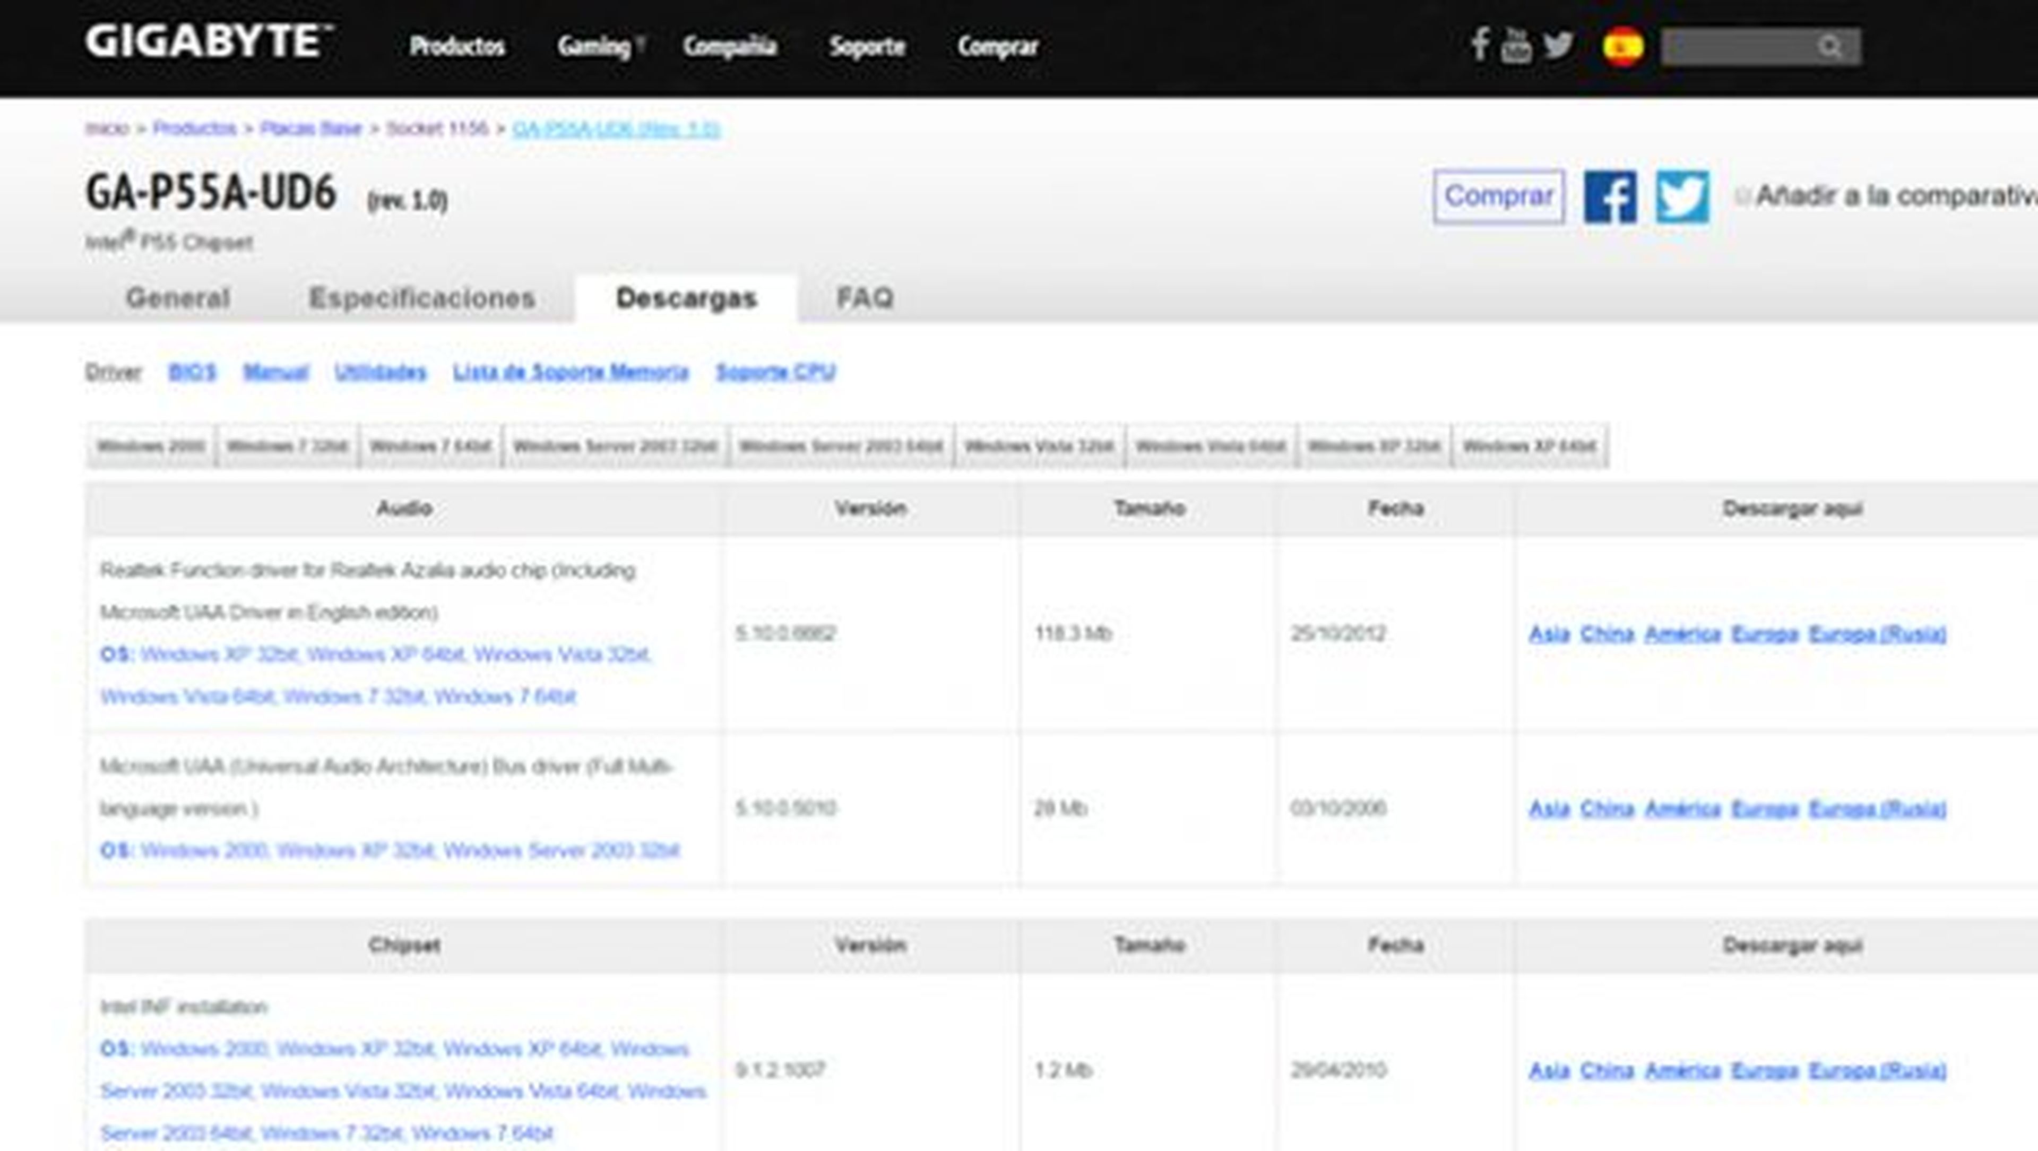The height and width of the screenshot is (1151, 2038).
Task: Switch to the General tab
Action: coord(177,298)
